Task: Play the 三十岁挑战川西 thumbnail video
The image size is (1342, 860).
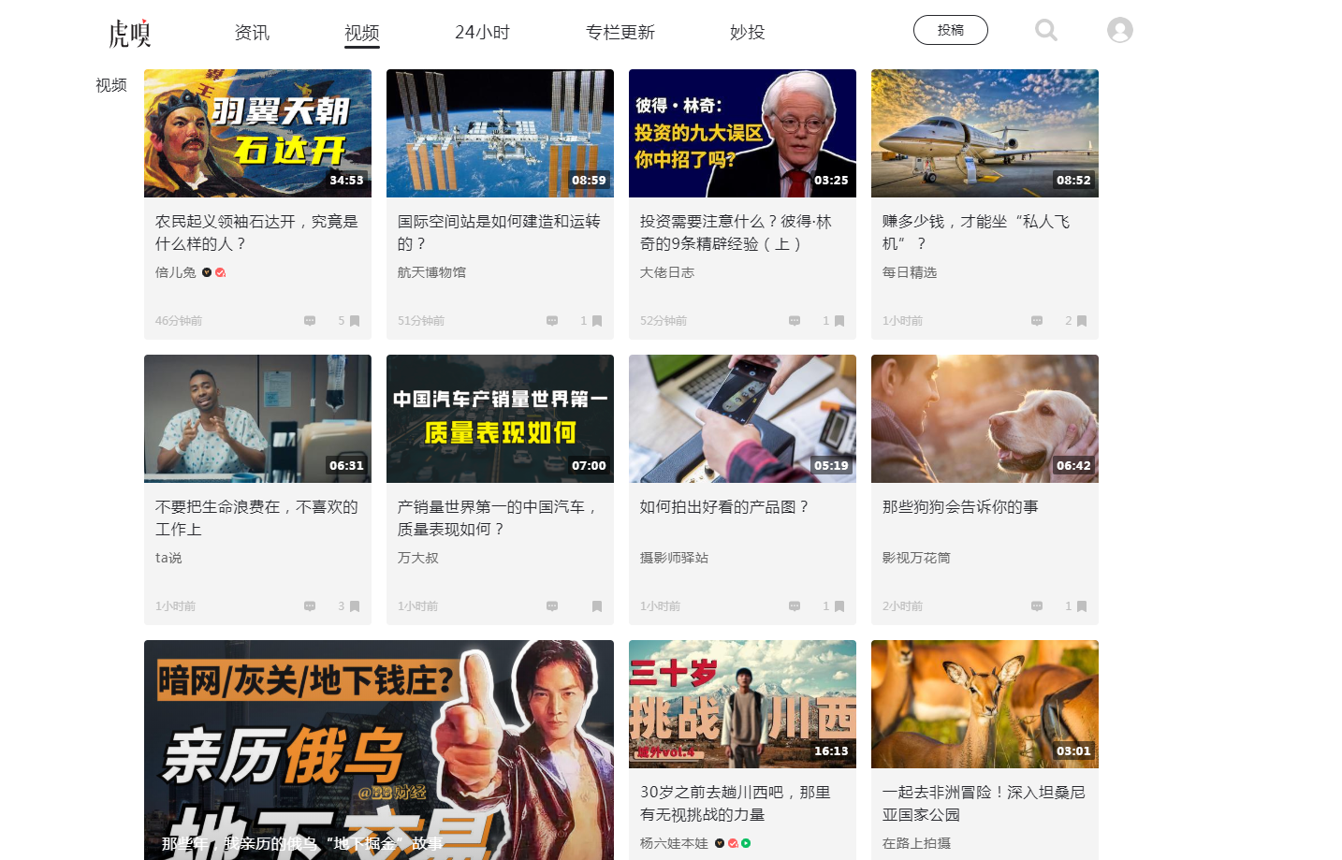Action: 742,704
